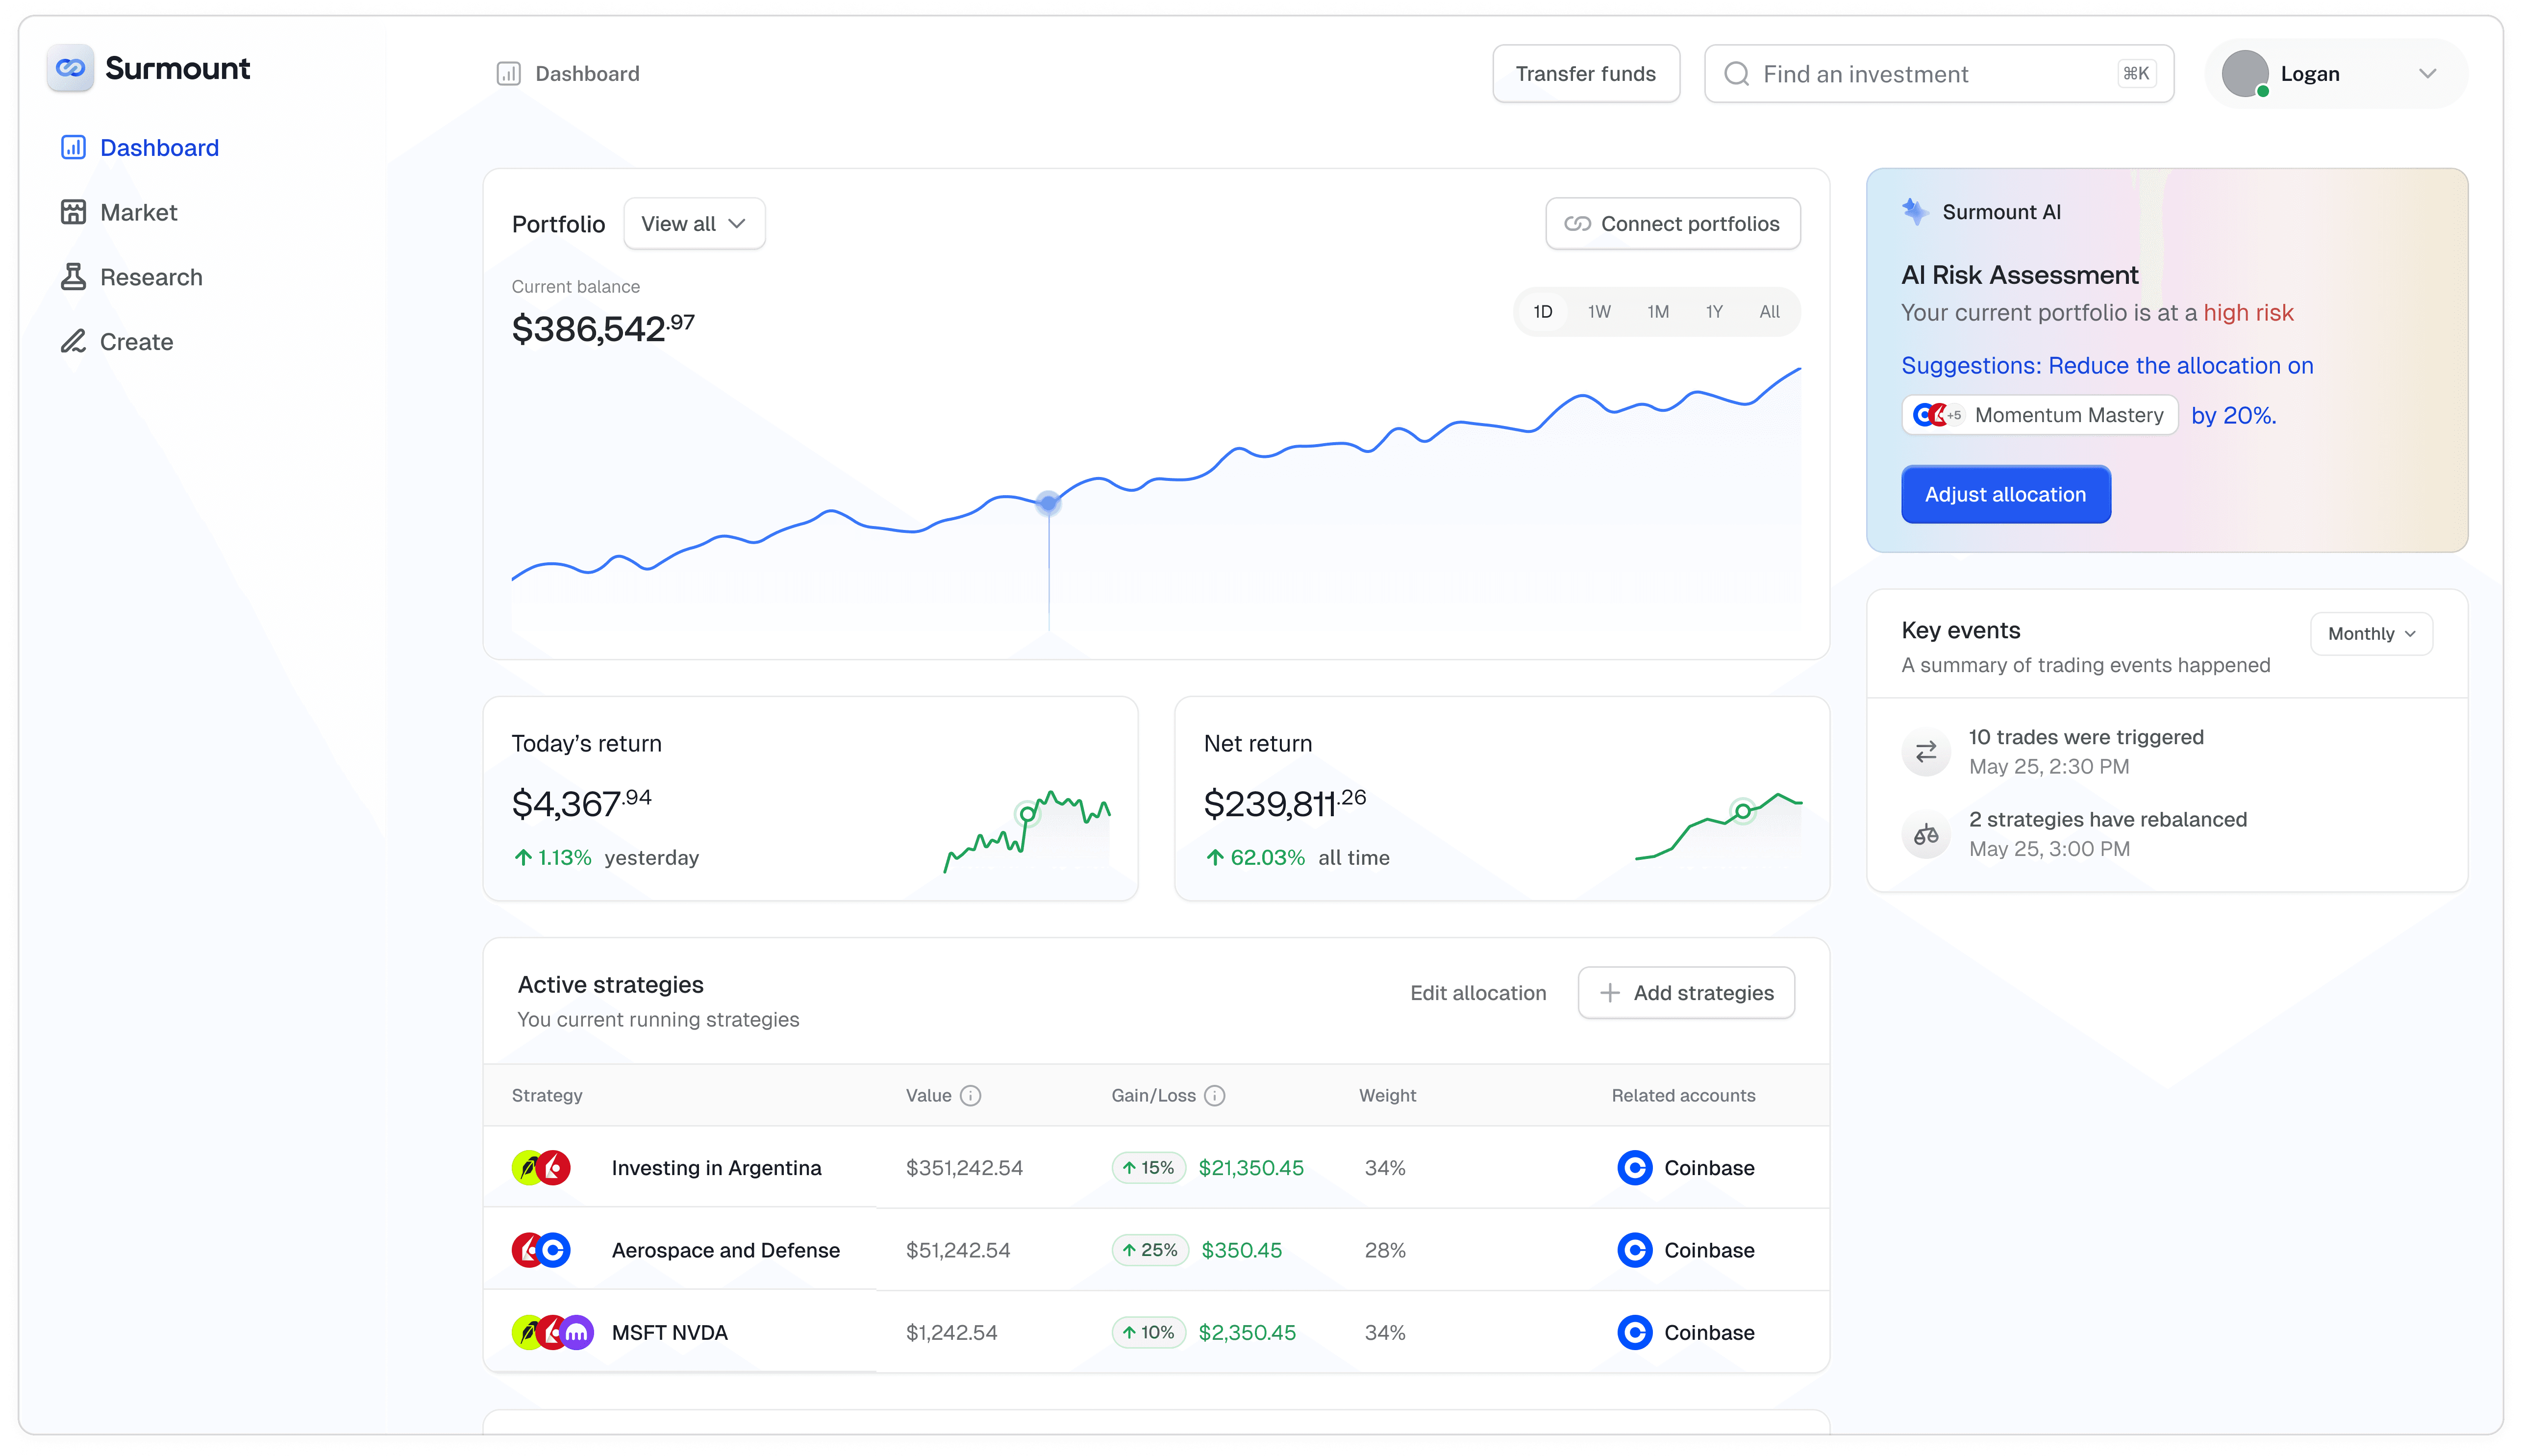The height and width of the screenshot is (1456, 2522).
Task: Click the Gain/Loss info icon
Action: (x=1214, y=1095)
